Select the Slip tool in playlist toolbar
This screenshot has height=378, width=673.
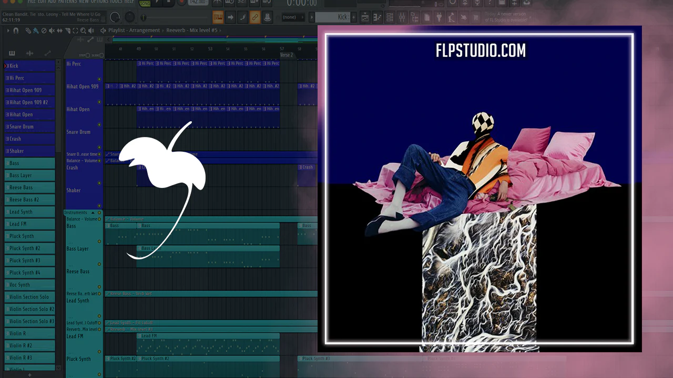[x=59, y=30]
